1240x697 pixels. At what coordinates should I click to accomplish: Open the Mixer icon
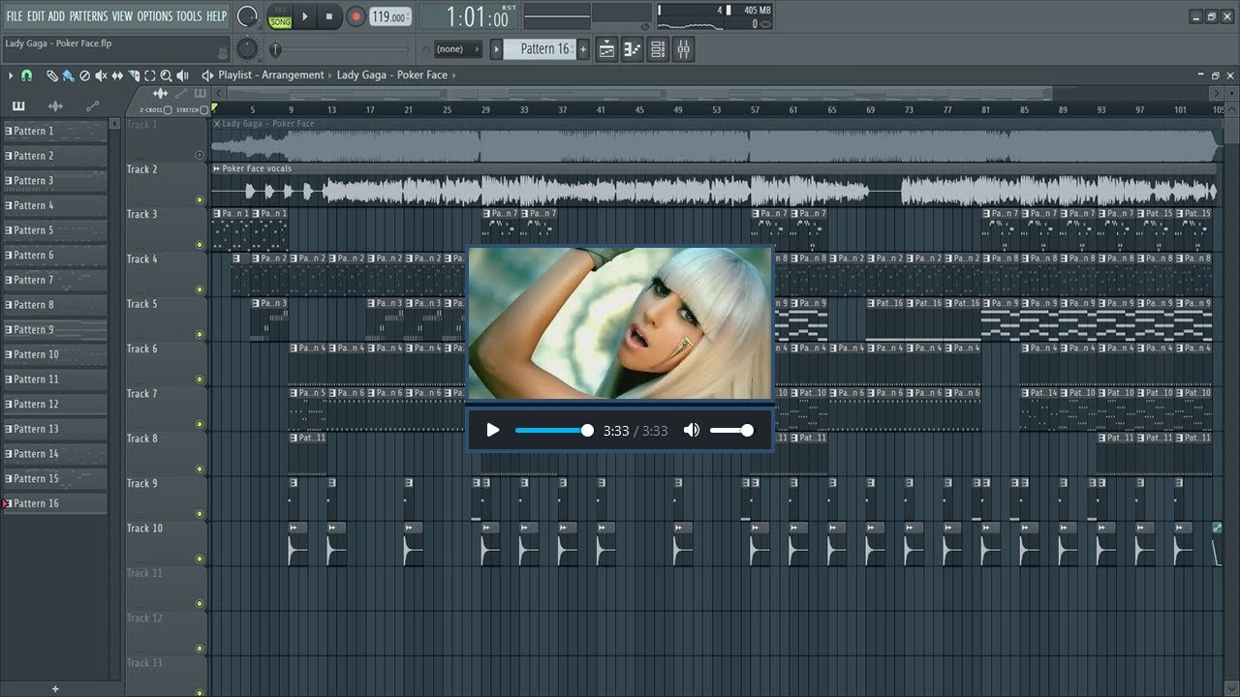[x=683, y=49]
